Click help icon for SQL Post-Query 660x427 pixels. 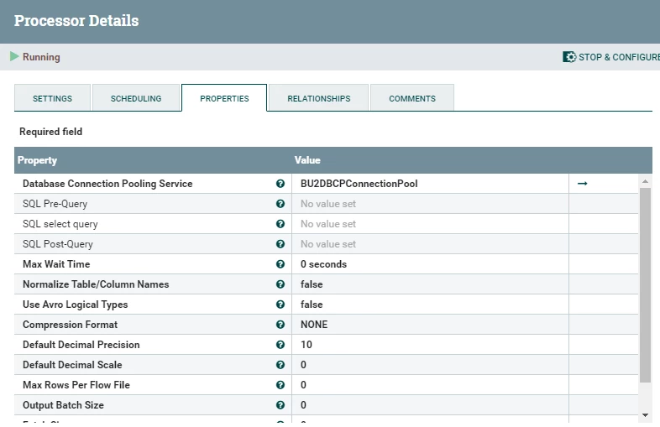pyautogui.click(x=280, y=244)
